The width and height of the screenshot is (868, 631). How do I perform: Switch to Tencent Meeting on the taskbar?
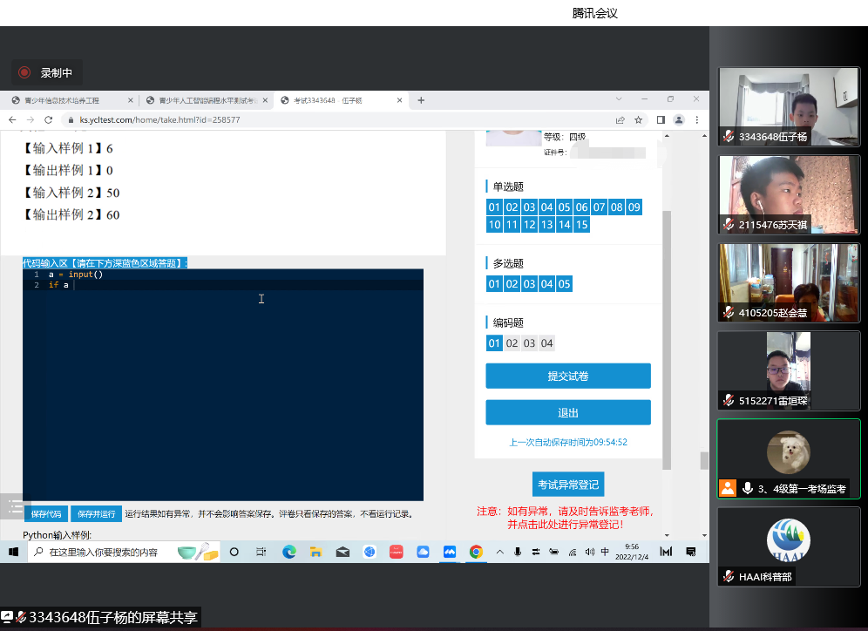450,552
